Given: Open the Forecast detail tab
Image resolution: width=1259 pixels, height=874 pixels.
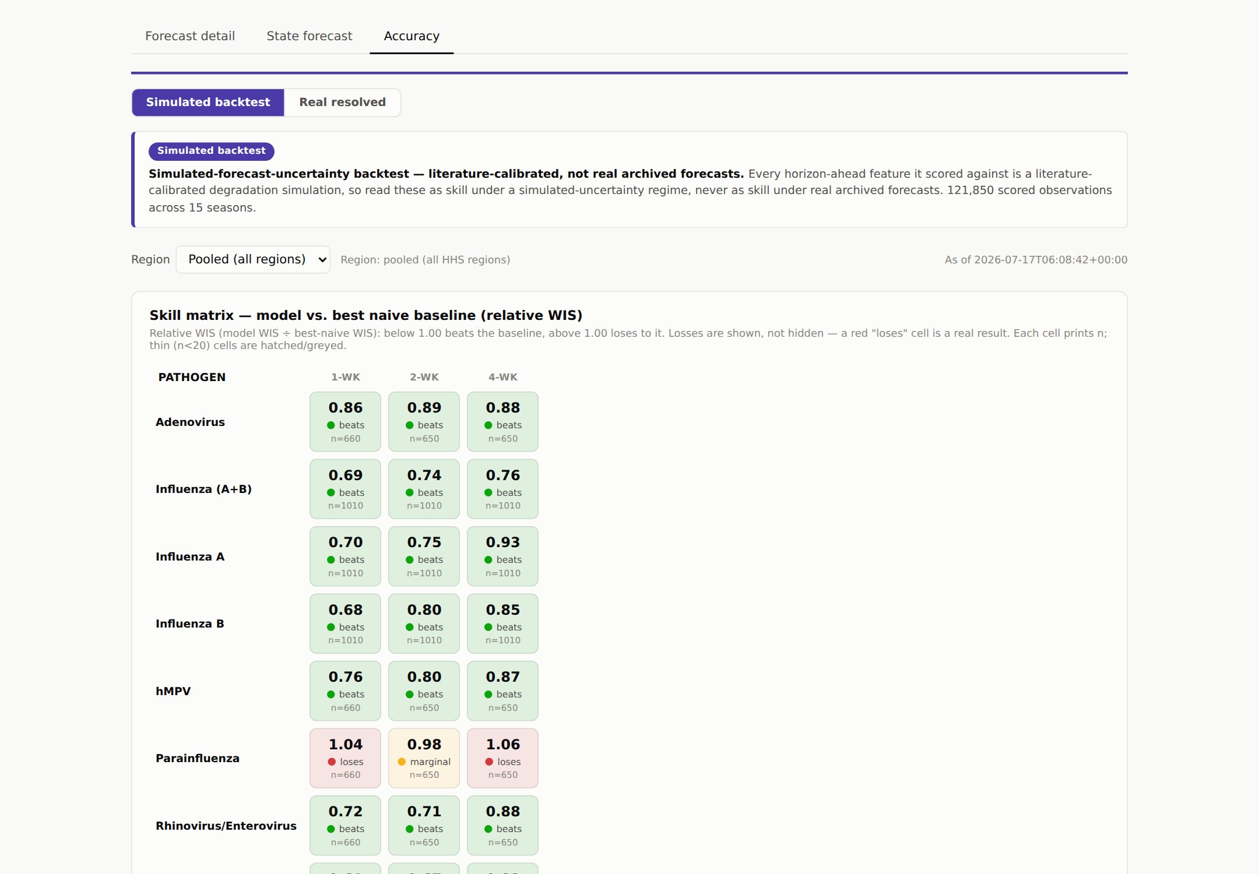Looking at the screenshot, I should click(190, 36).
